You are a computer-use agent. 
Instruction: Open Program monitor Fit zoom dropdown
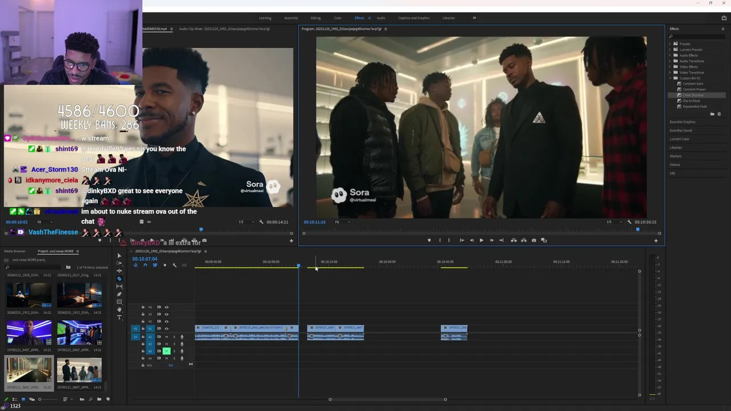[x=342, y=221]
